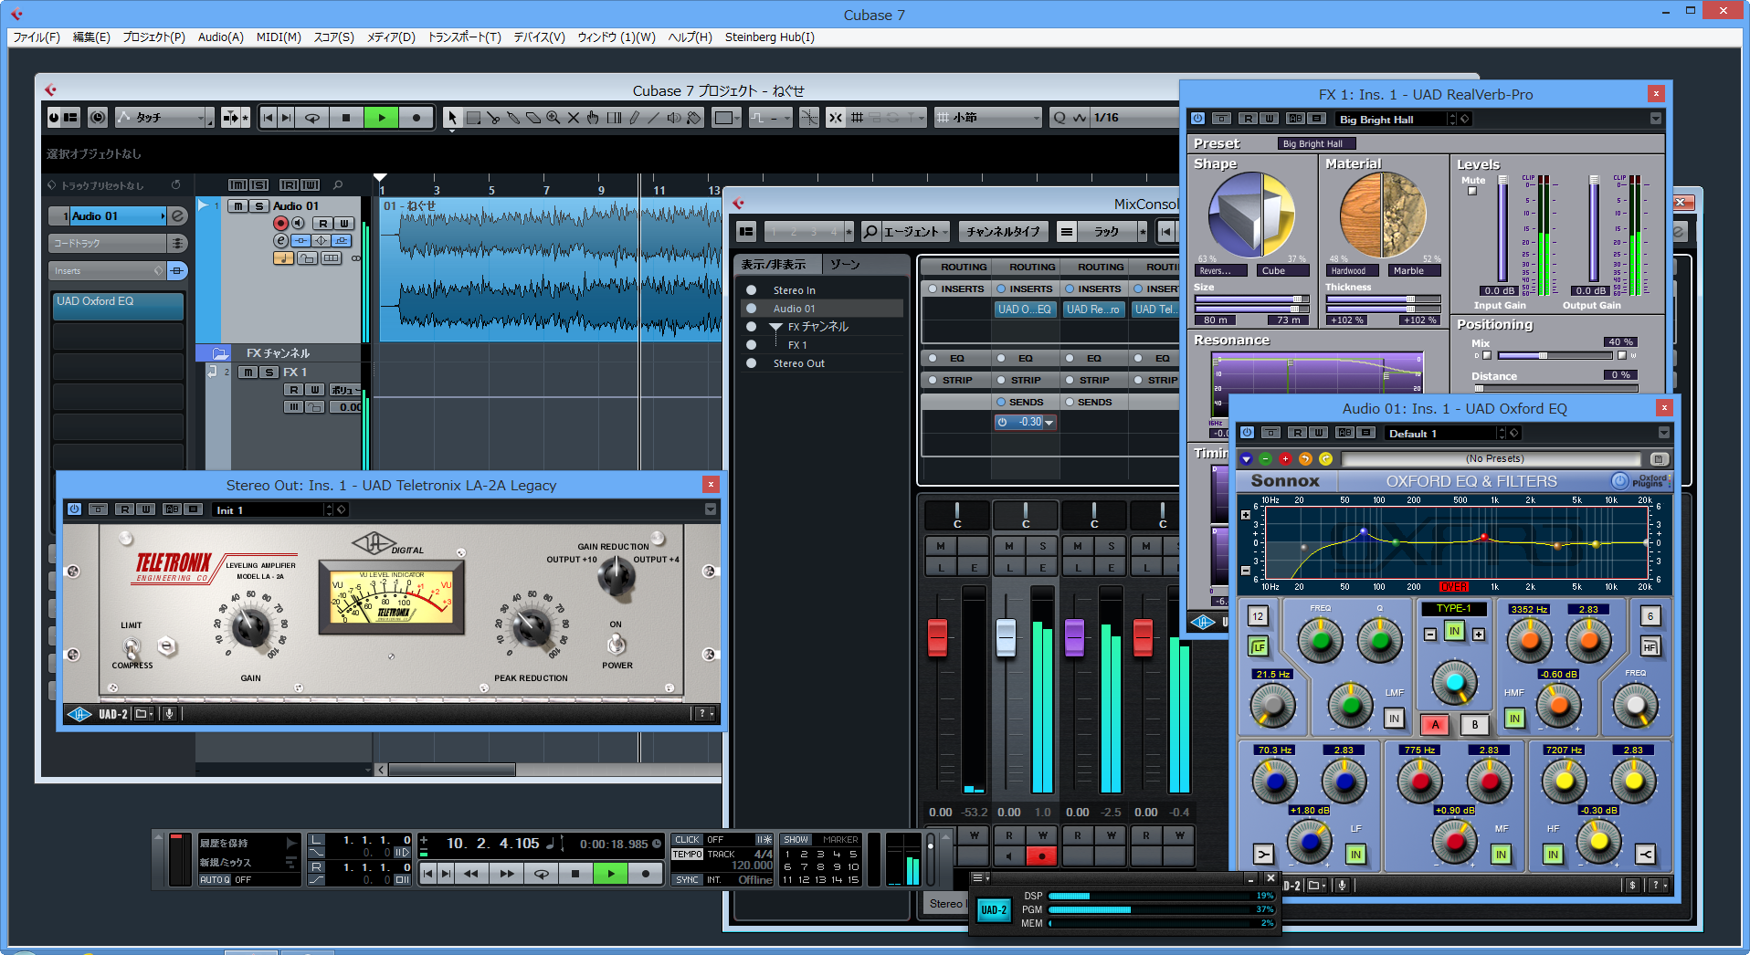This screenshot has width=1750, height=955.
Task: Open the エージェント dropdown in MixConsole
Action: (906, 232)
